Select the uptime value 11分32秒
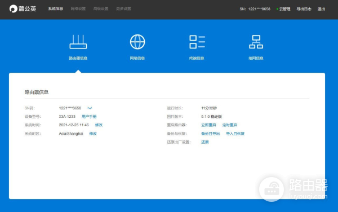Screen dimensions: 338x212 coord(209,108)
